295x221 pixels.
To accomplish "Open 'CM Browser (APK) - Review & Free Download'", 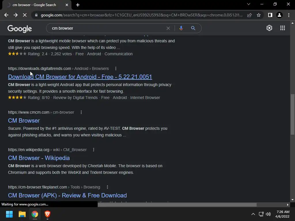I will pos(67,195).
